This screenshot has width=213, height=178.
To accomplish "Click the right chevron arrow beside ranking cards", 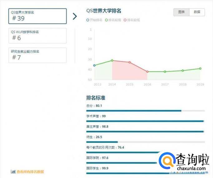I will 75,17.
